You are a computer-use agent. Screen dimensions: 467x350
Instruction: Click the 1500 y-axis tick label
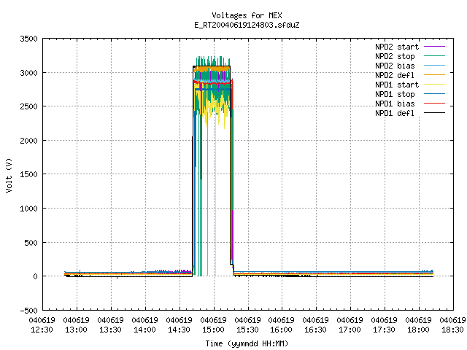(28, 174)
